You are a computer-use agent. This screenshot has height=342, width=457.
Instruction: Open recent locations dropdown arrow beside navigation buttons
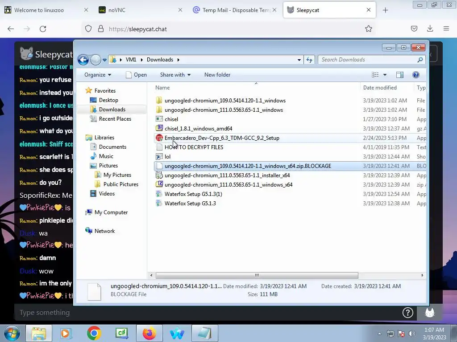coord(104,60)
